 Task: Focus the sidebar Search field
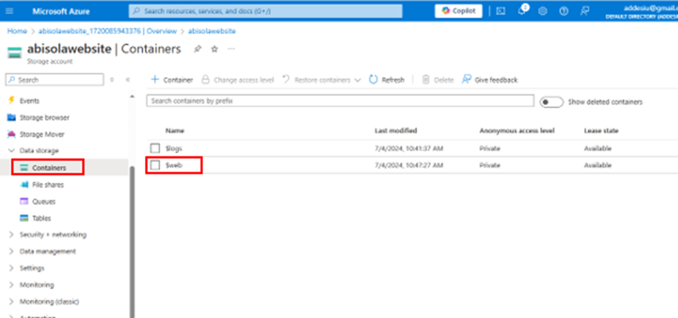click(55, 80)
